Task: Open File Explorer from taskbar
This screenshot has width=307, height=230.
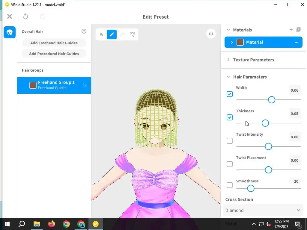Action: coord(37,224)
